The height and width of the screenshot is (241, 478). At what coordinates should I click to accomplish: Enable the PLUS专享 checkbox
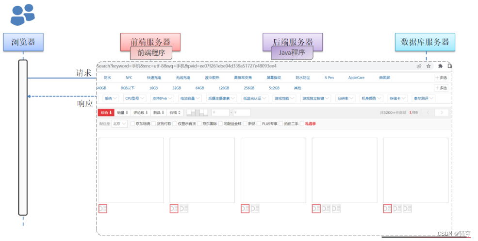coord(259,124)
